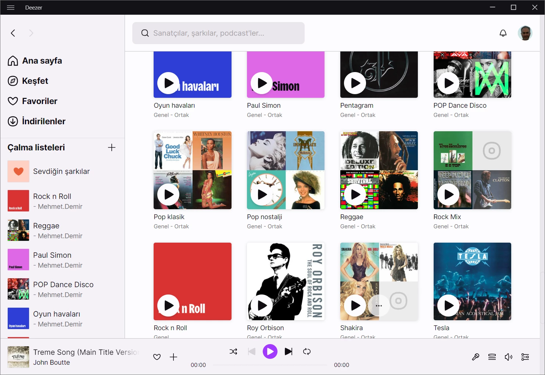This screenshot has width=545, height=375.
Task: Toggle repeat mode
Action: 307,351
